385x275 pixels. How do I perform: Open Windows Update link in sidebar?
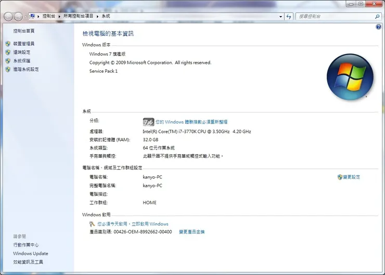31,253
